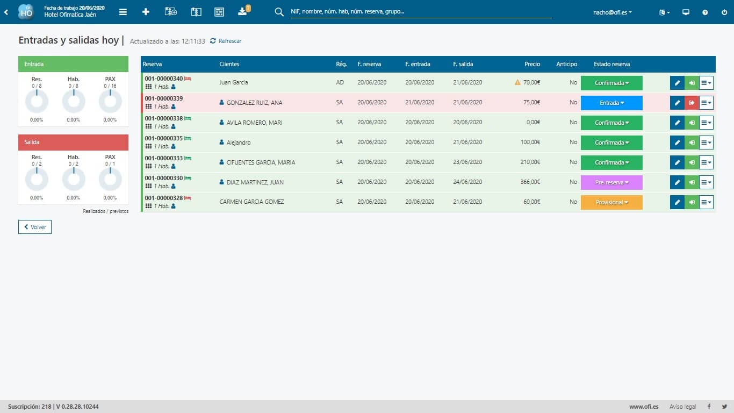
Task: Click the power logout icon
Action: [x=724, y=12]
